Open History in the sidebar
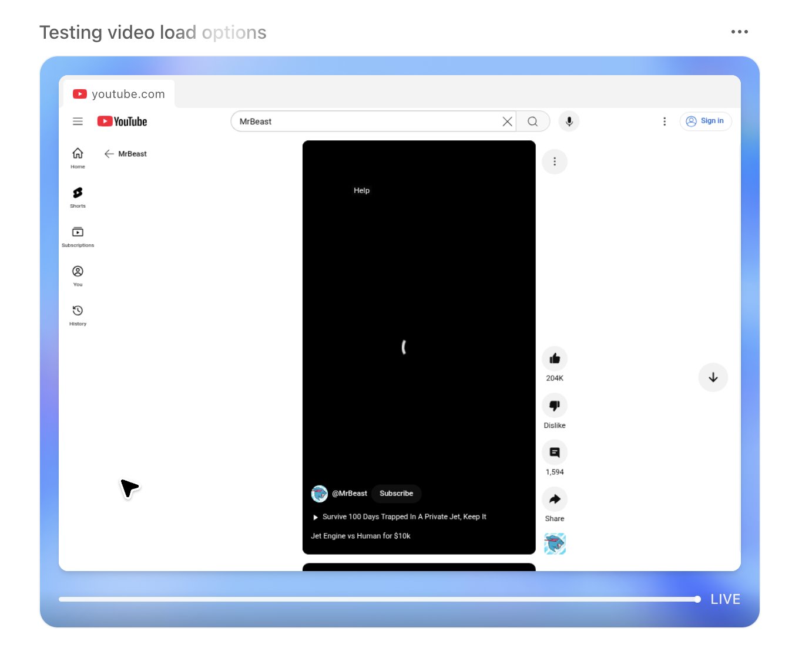Screen dimensions: 792x655 coord(78,315)
